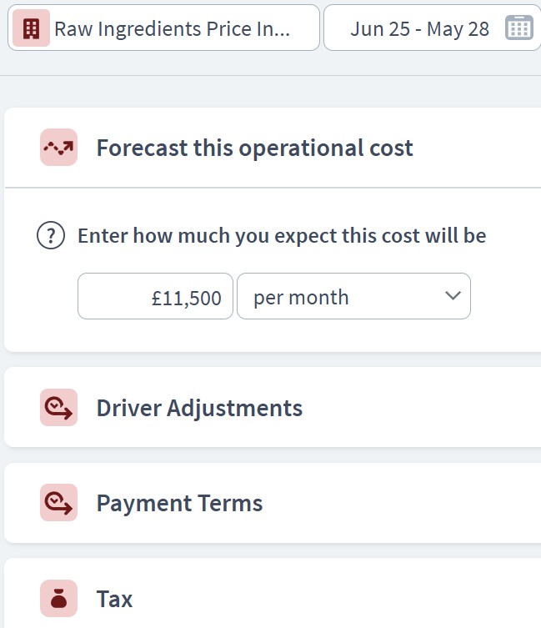541x628 pixels.
Task: Click the divider line under Forecast header
Action: point(273,187)
